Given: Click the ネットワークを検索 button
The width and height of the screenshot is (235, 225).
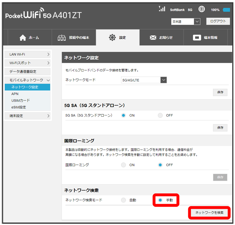Looking at the screenshot, I should 209,212.
